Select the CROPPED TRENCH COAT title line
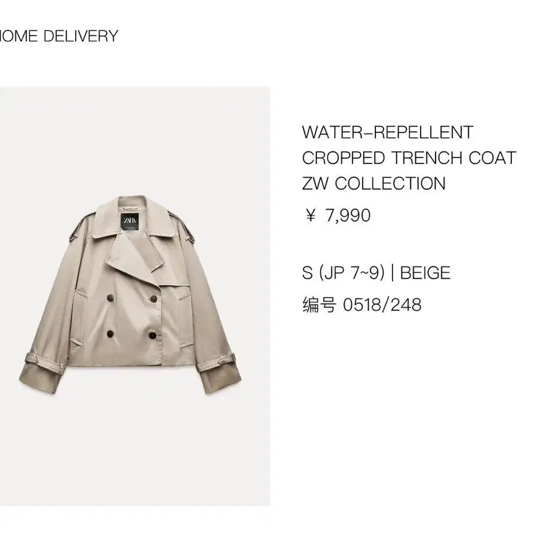The width and height of the screenshot is (537, 537). tap(409, 158)
